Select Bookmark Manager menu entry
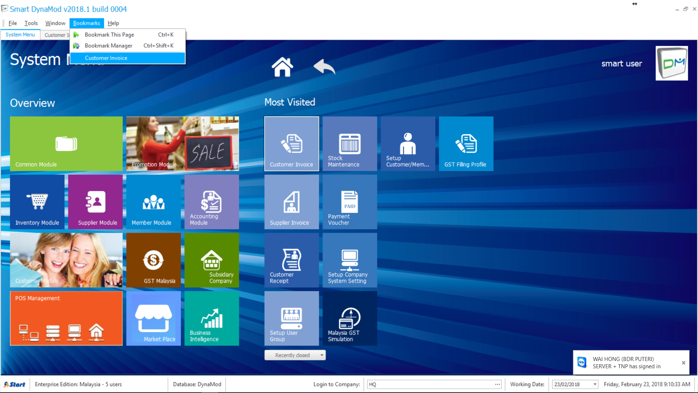Screen dimensions: 698x393 click(x=108, y=45)
